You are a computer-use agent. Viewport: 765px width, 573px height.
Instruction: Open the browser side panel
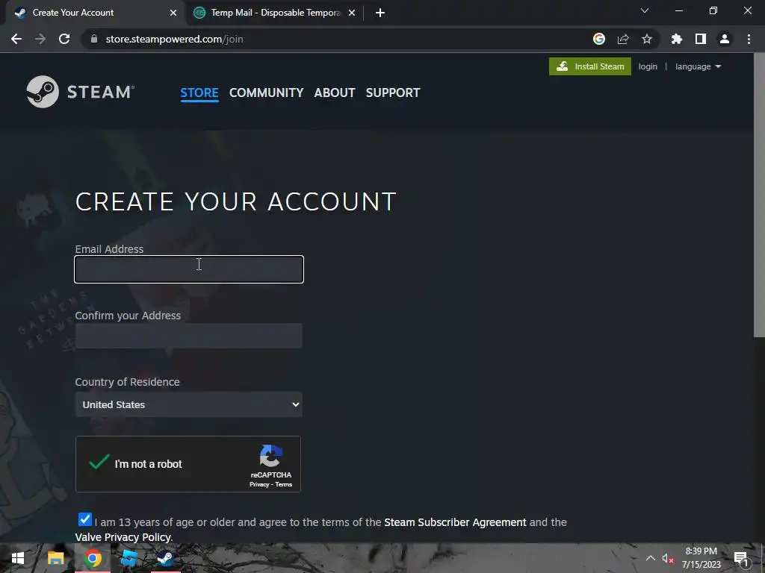(701, 39)
